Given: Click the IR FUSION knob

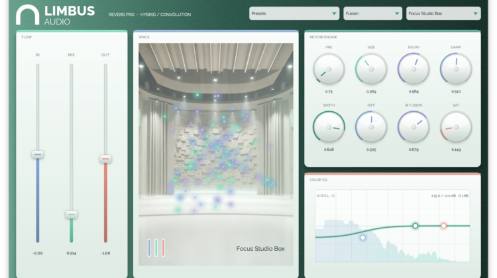Looking at the screenshot, I should coord(414,126).
